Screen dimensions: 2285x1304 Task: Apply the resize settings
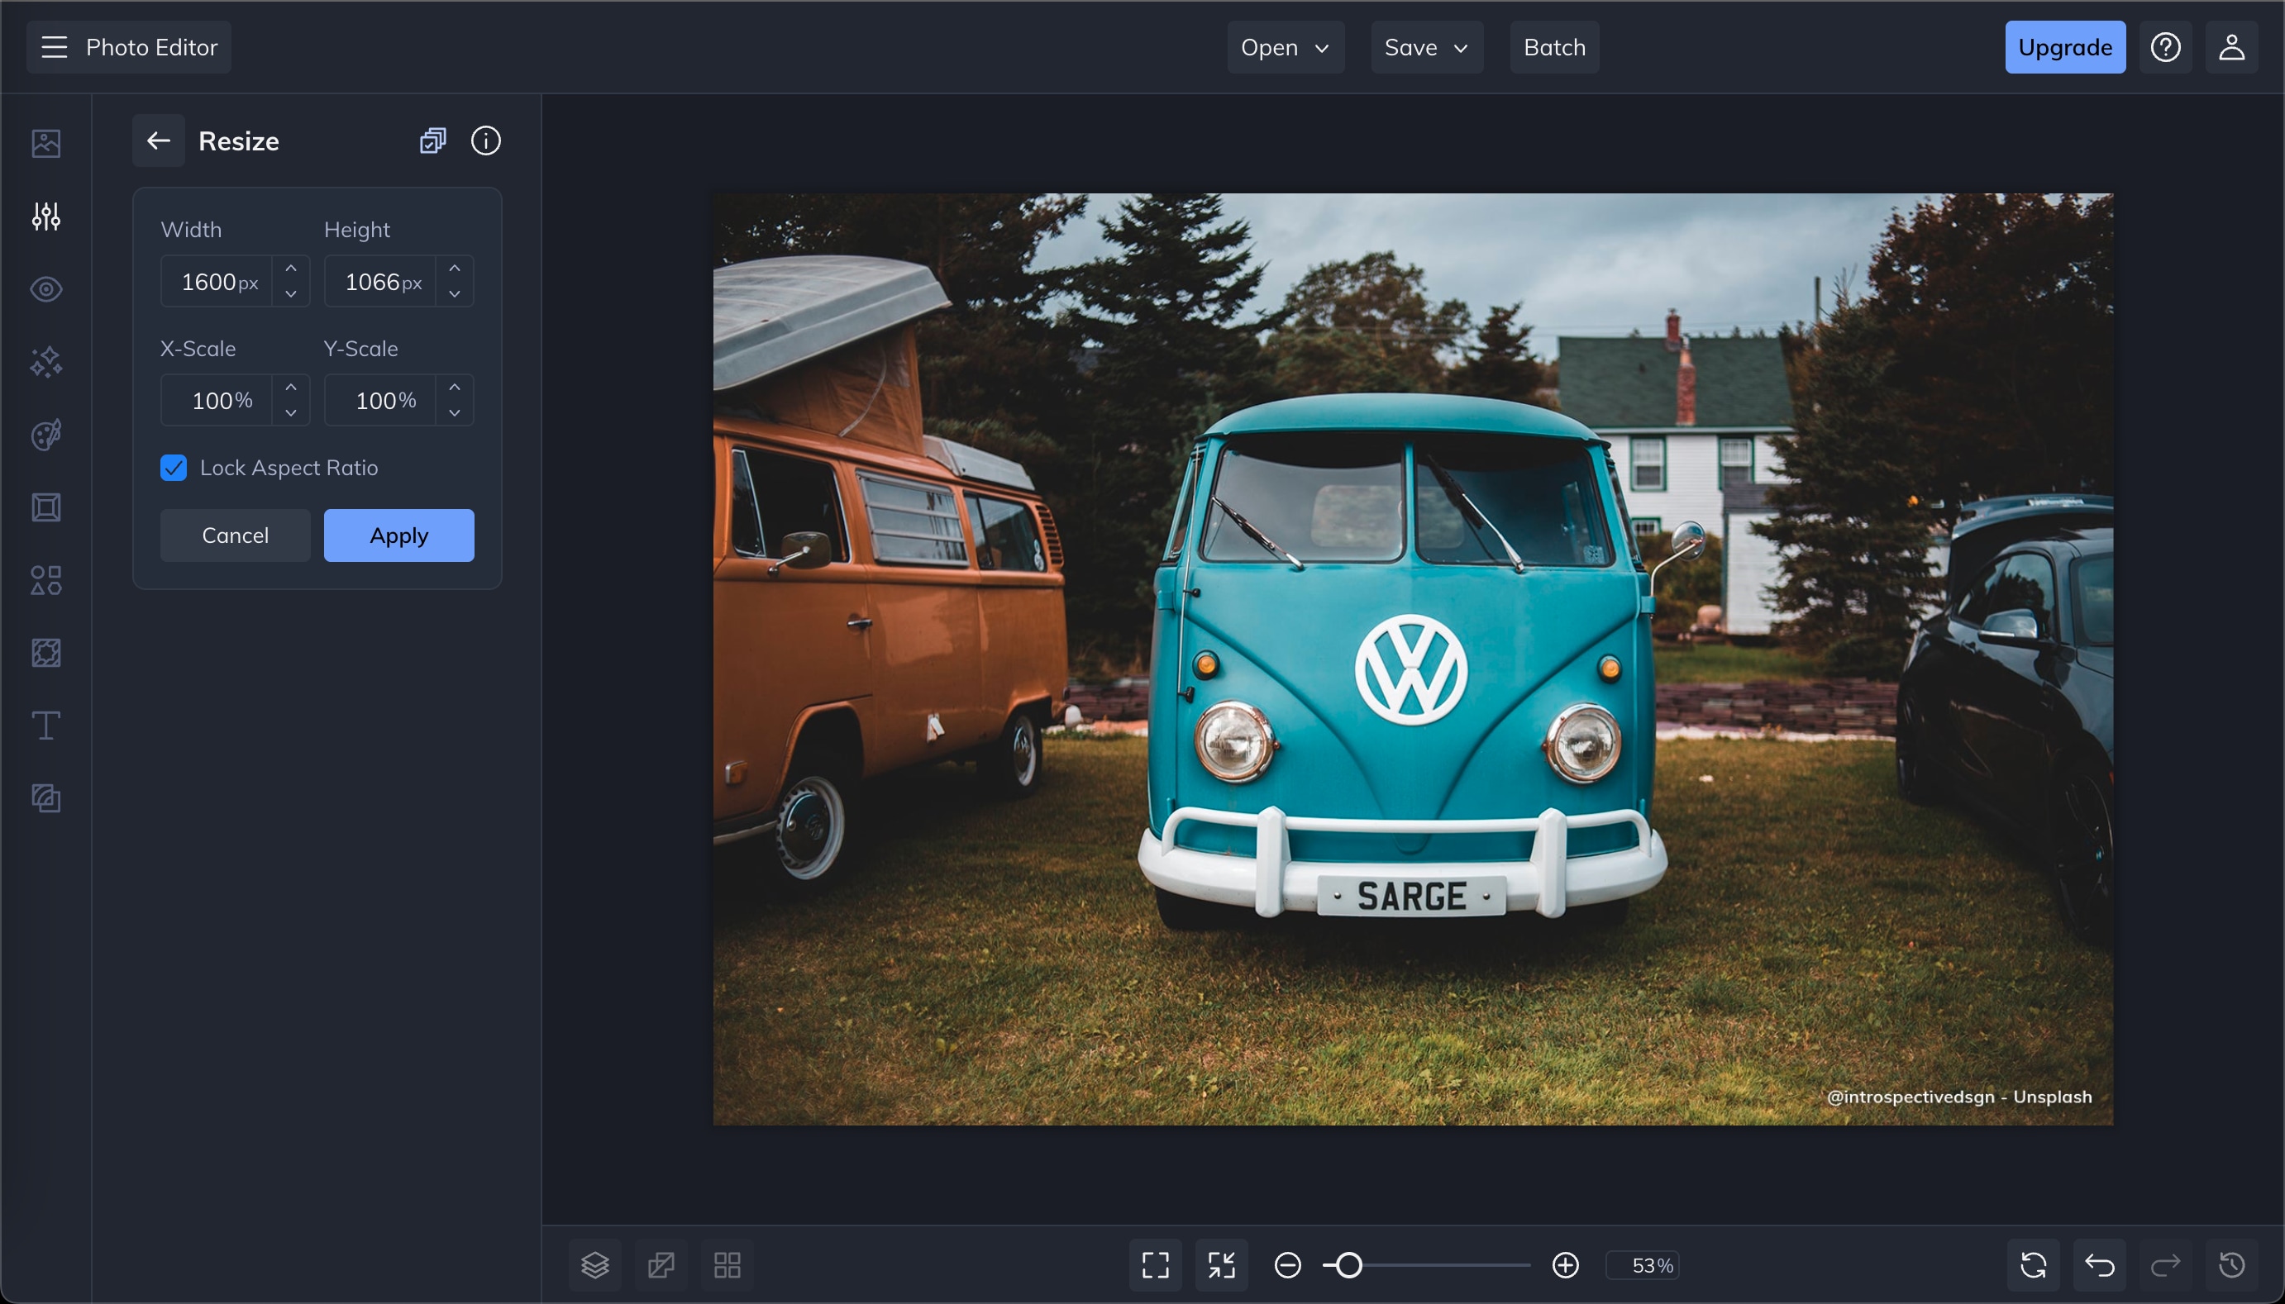[398, 535]
